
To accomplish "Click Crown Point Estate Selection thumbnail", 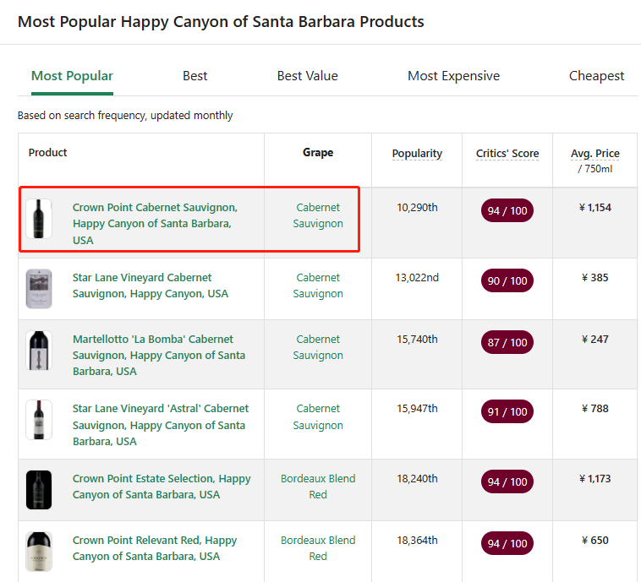I will 39,490.
